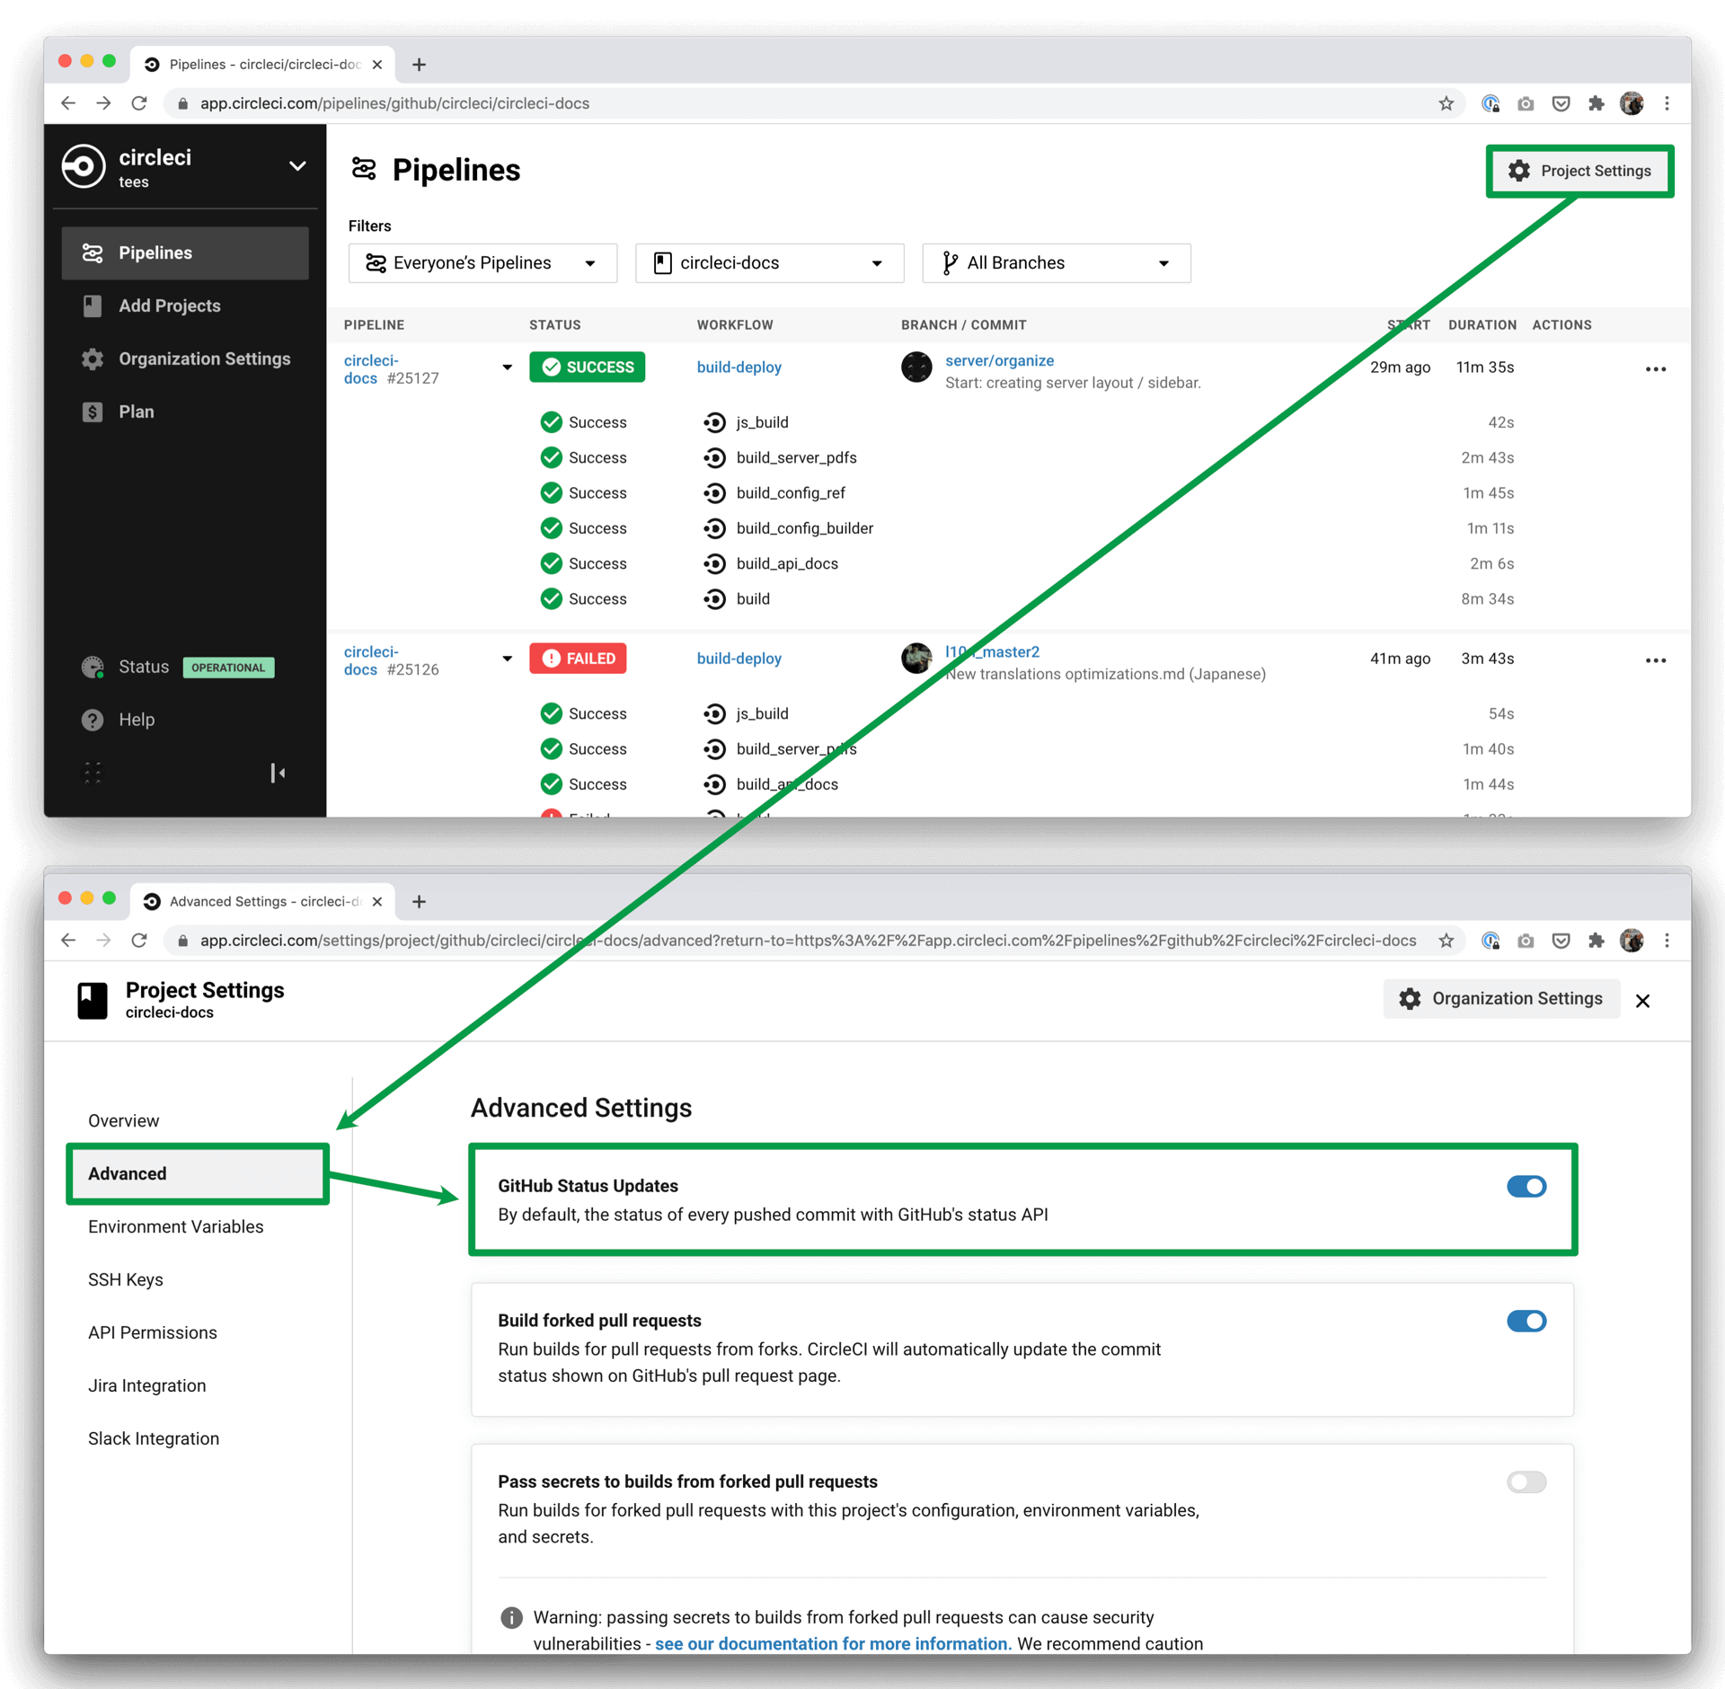Screen dimensions: 1725x1689
Task: Click Organization Settings button in Project Settings header
Action: tap(1500, 999)
